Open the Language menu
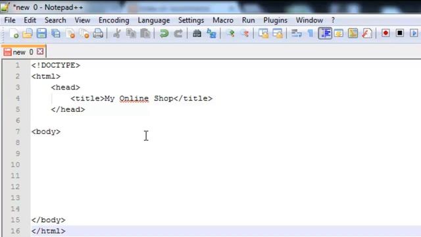The image size is (421, 237). pyautogui.click(x=154, y=20)
